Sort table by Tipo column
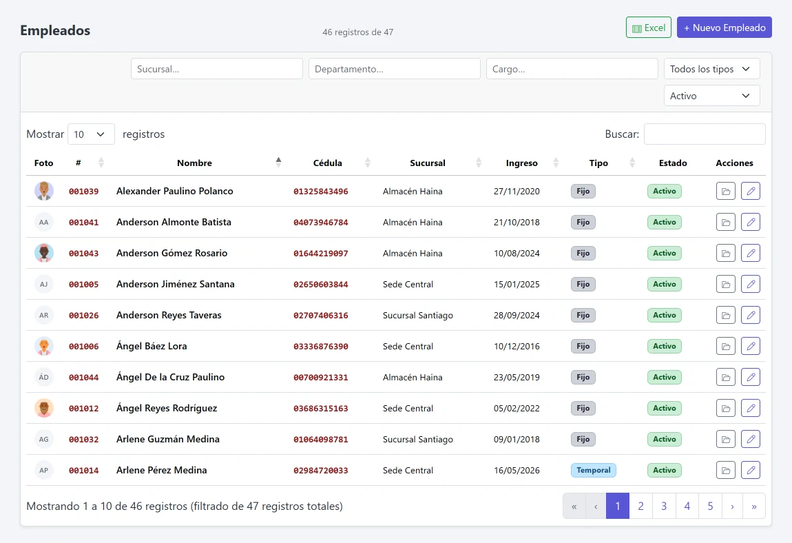This screenshot has width=792, height=543. pos(598,163)
